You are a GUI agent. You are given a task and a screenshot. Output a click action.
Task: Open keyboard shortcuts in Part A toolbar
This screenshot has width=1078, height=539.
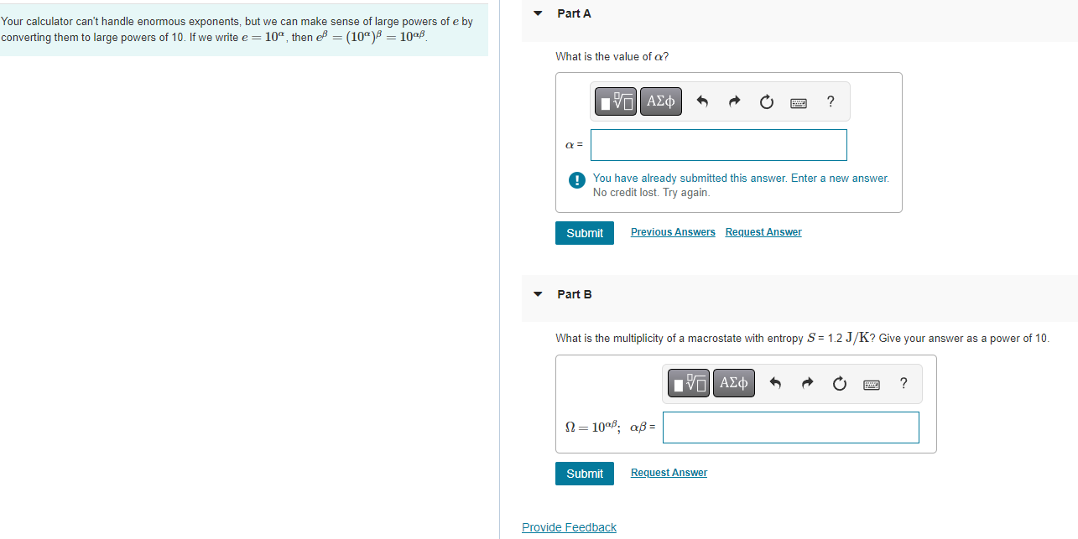[x=798, y=102]
